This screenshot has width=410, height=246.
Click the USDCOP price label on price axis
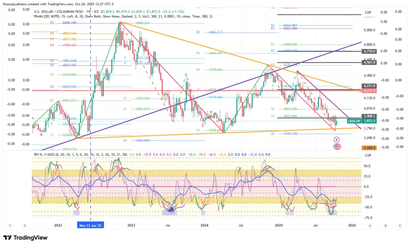point(355,121)
